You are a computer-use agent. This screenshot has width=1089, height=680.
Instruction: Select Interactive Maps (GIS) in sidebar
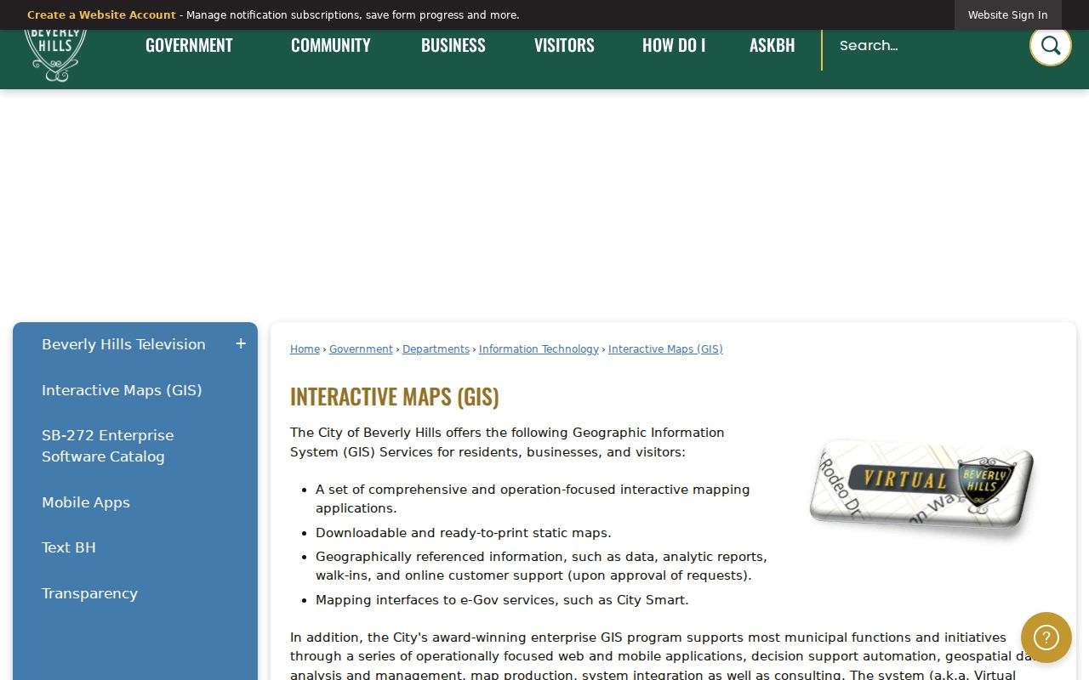(122, 390)
